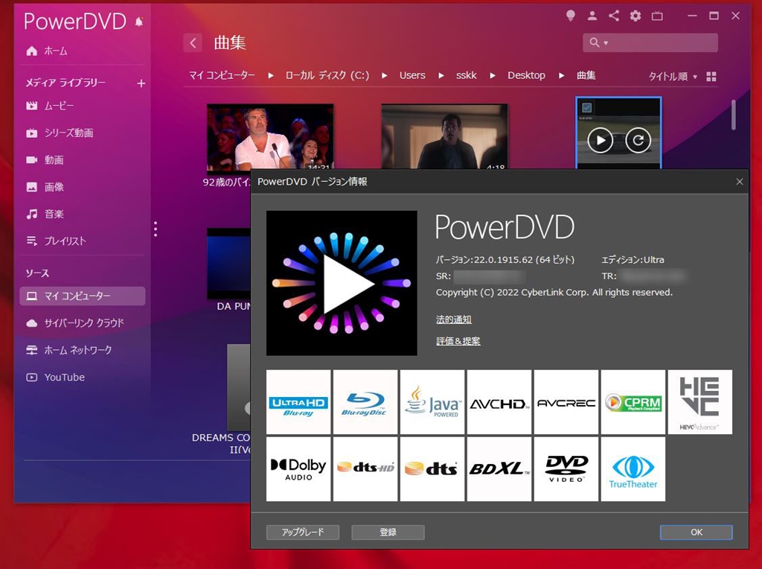Screen dimensions: 762x569
Task: Click the アップグレード button
Action: (x=303, y=532)
